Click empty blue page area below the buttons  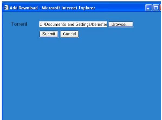point(81,78)
